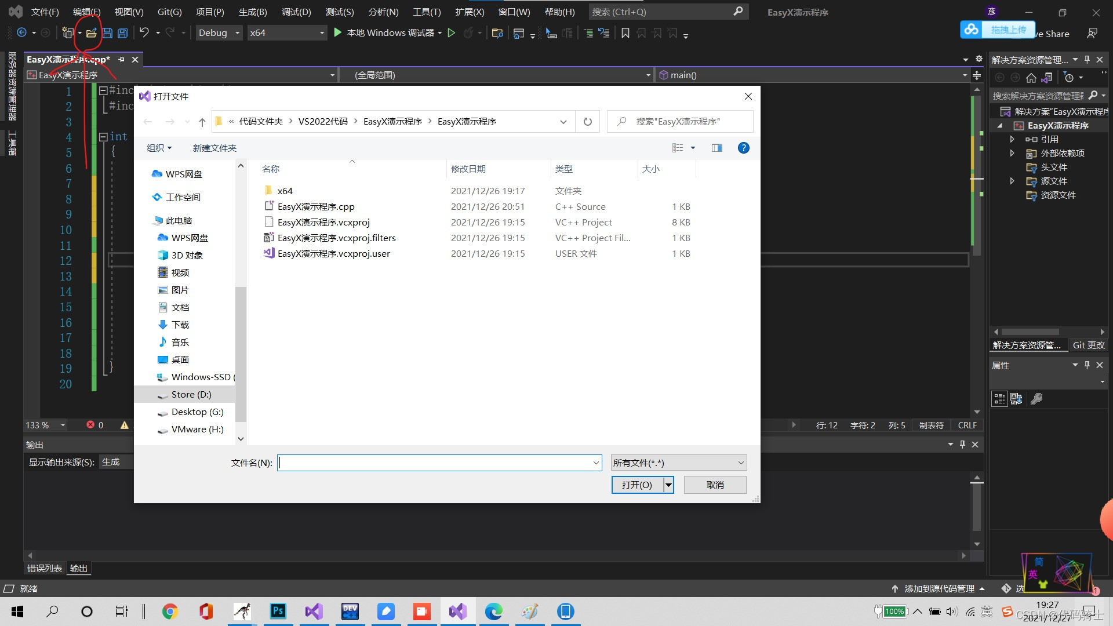Click the green Start Debugging arrow
This screenshot has width=1113, height=626.
click(x=337, y=33)
